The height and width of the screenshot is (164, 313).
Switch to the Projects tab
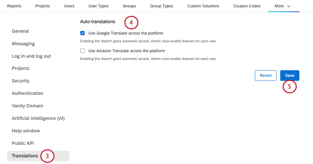click(42, 6)
